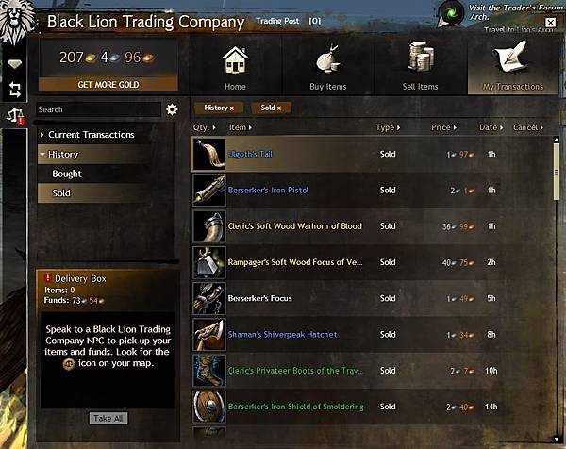This screenshot has height=449, width=566.
Task: Open the search settings gear icon
Action: pos(172,109)
